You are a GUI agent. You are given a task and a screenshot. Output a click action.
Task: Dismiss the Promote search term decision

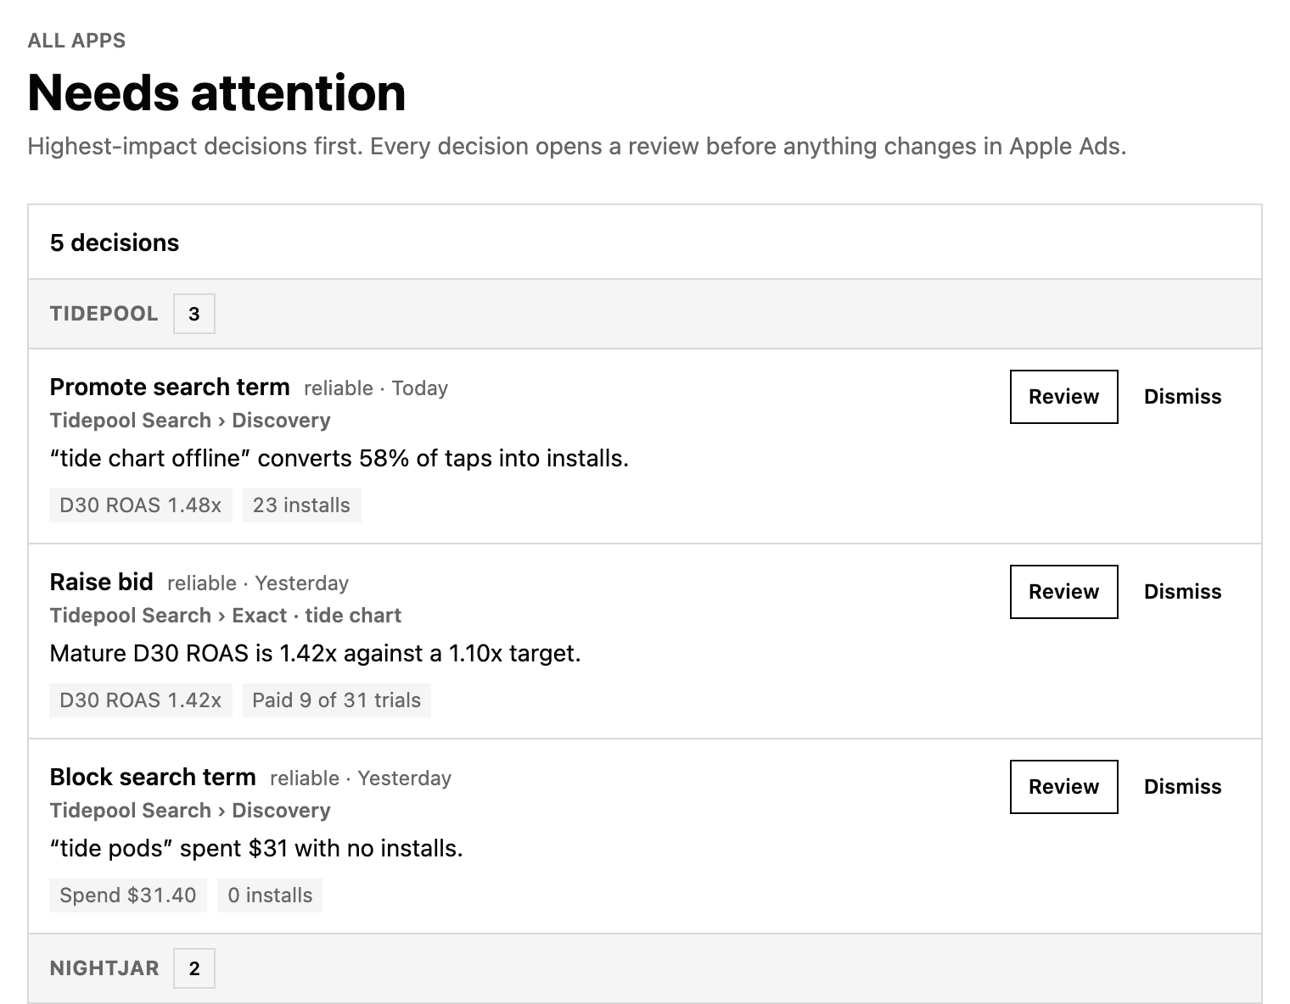click(1182, 397)
